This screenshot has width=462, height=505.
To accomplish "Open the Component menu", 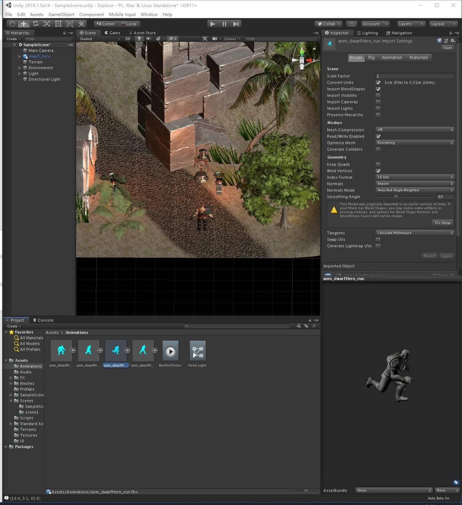I will (92, 14).
